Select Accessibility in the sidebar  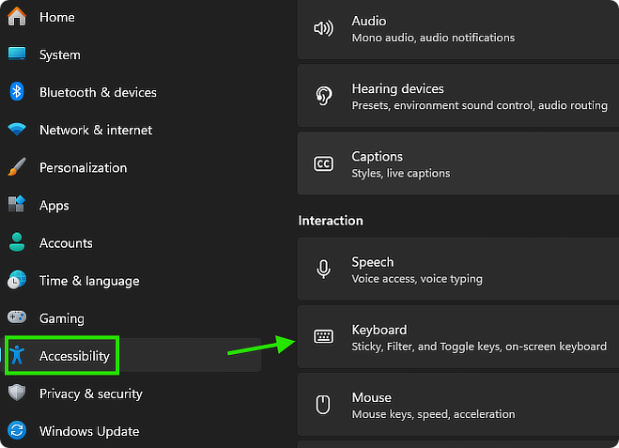(x=132, y=355)
